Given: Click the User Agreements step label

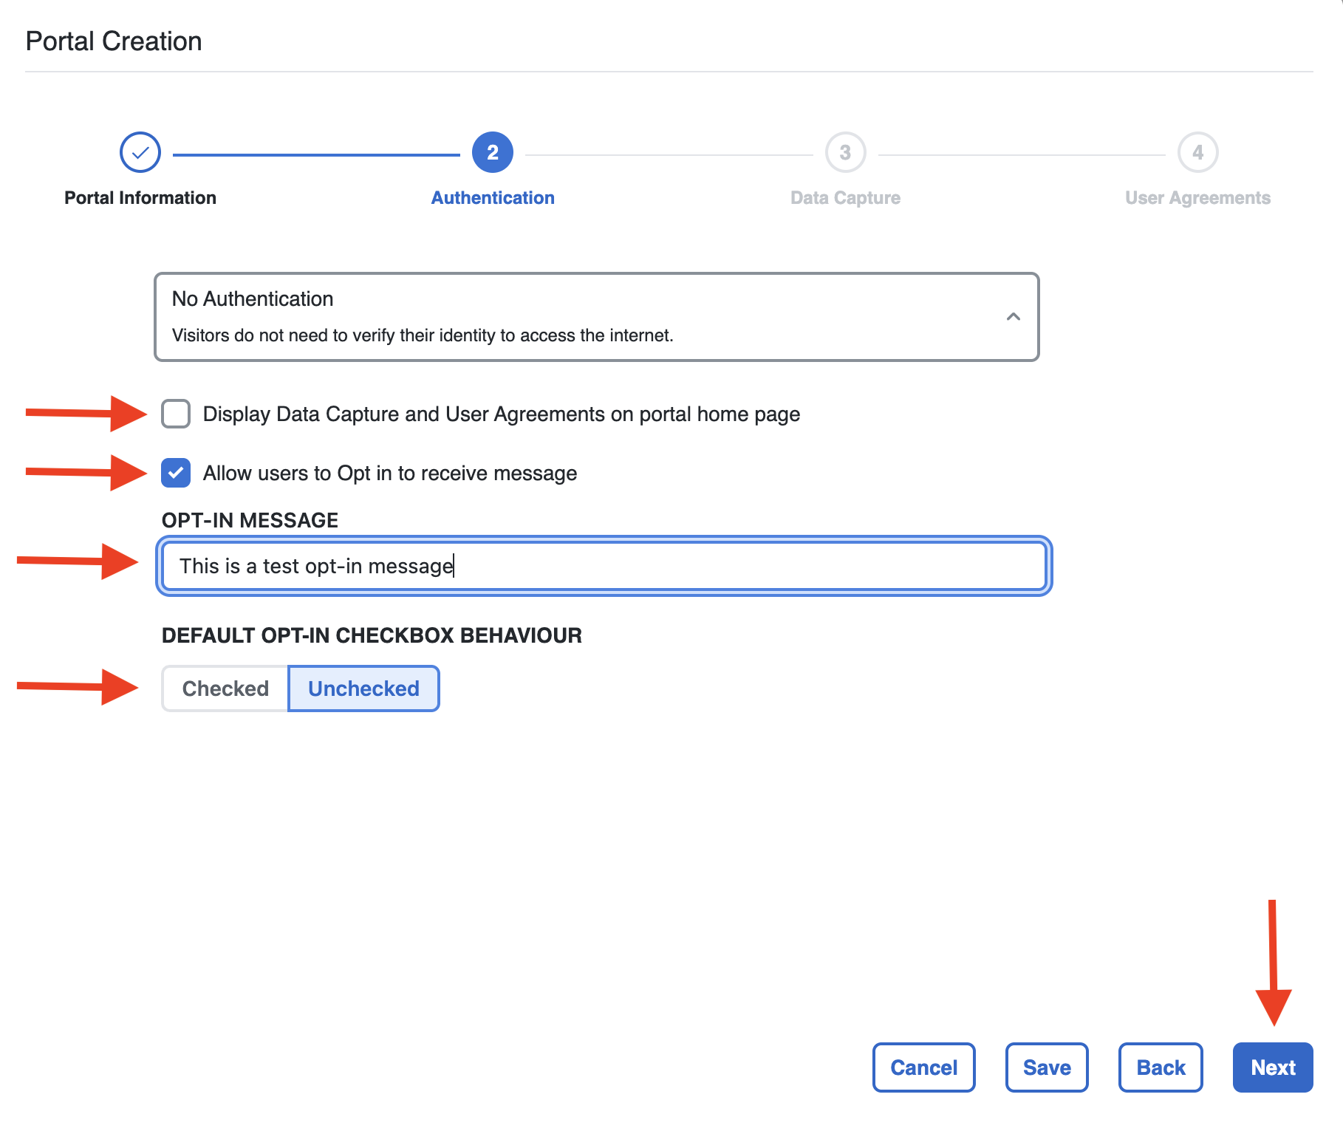Looking at the screenshot, I should coord(1197,198).
